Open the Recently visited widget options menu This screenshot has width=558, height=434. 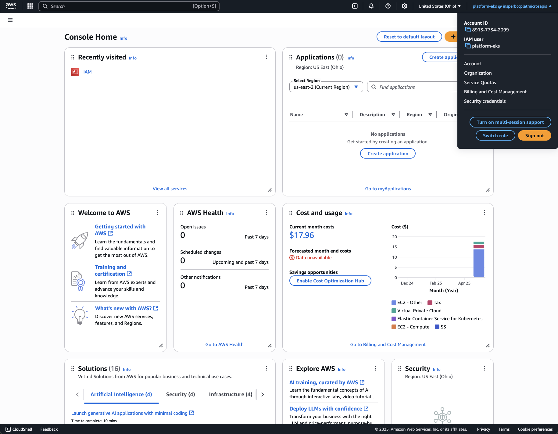click(x=266, y=57)
